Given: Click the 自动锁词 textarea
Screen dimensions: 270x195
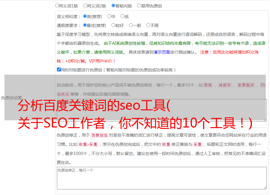Looking at the screenshot, I should (162, 110).
